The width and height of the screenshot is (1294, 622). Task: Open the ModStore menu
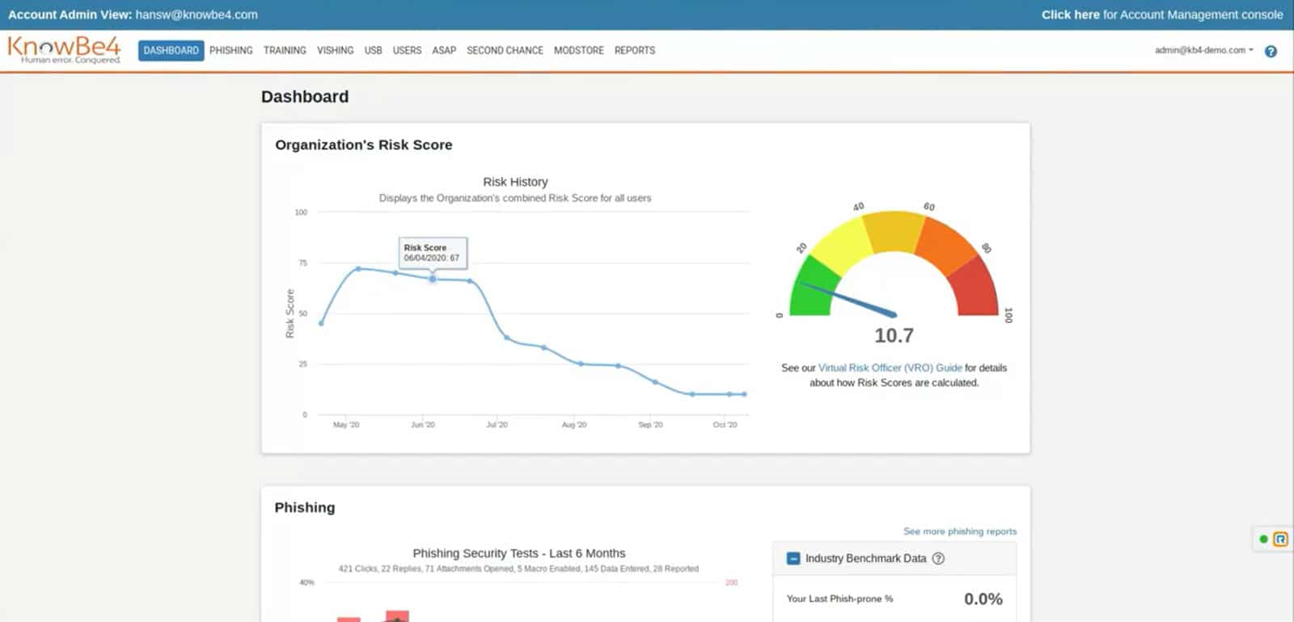pos(578,50)
